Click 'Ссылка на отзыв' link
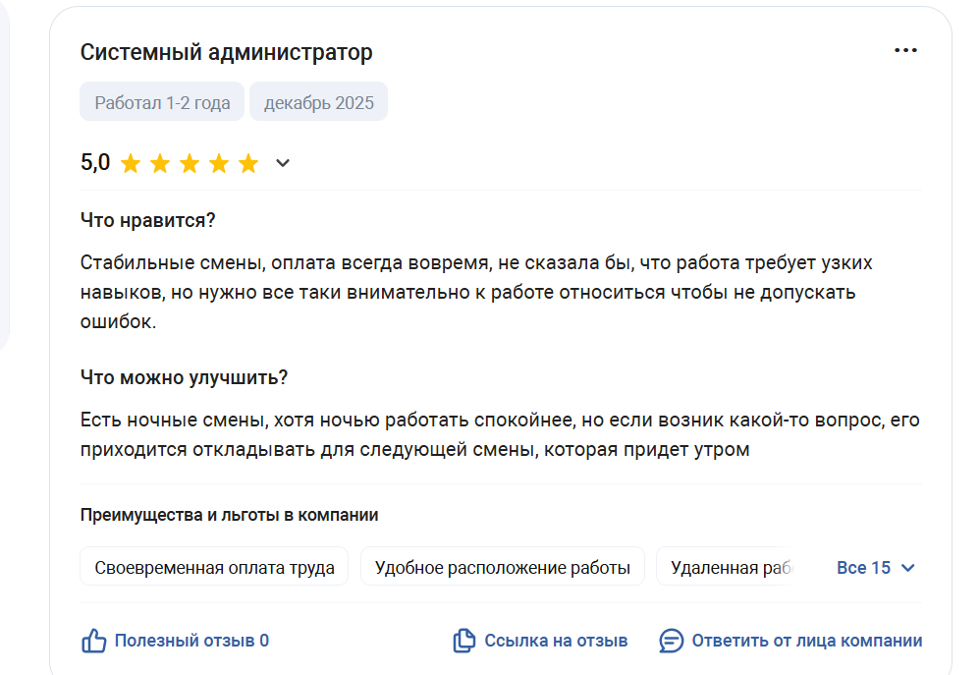This screenshot has width=980, height=675. click(556, 641)
